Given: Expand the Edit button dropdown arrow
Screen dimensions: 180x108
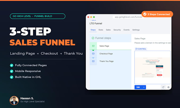Looking at the screenshot, I should [144, 87].
